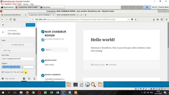Image resolution: width=169 pixels, height=95 pixels.
Task: Click the Customizer panel scrollbar
Action: click(36, 41)
